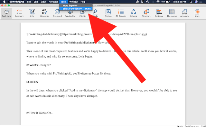Open the ProWritingAid application menu
206x128 pixels.
click(16, 2)
